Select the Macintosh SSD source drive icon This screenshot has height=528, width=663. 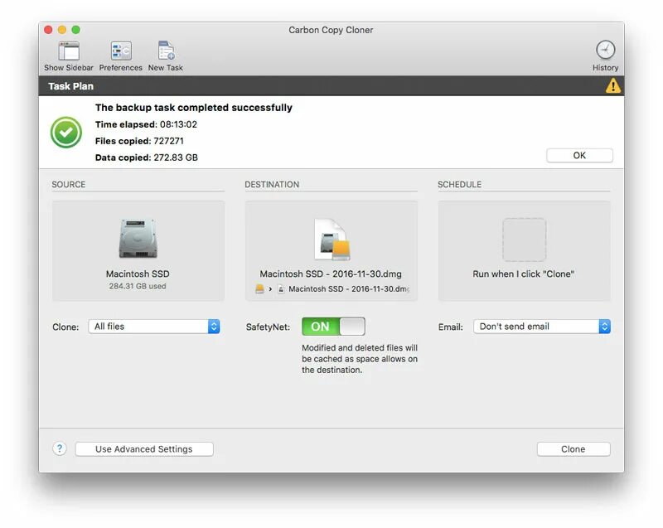point(138,239)
